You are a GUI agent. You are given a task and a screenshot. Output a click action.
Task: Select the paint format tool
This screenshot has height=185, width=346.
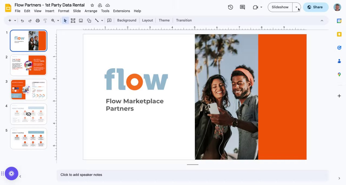click(x=45, y=20)
